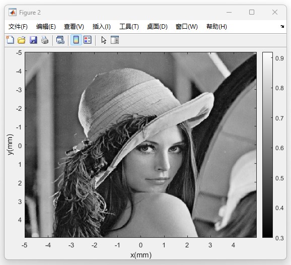Viewport: 291px width, 265px height.
Task: Toggle the Insert Legend toolbar button
Action: pos(88,40)
